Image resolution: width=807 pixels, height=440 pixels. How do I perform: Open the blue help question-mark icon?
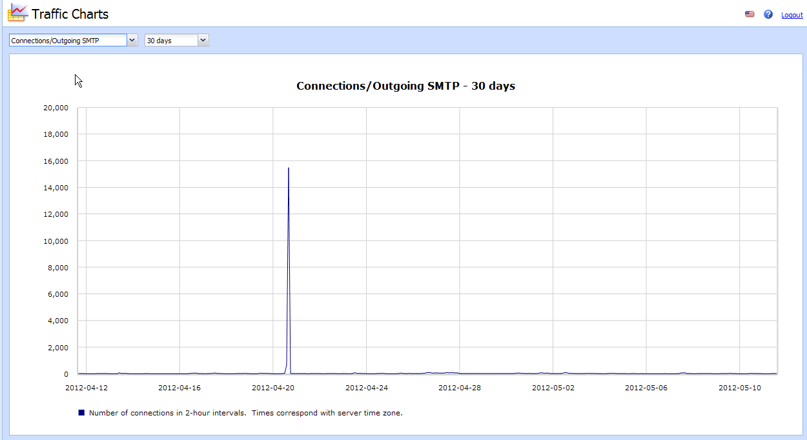(768, 14)
